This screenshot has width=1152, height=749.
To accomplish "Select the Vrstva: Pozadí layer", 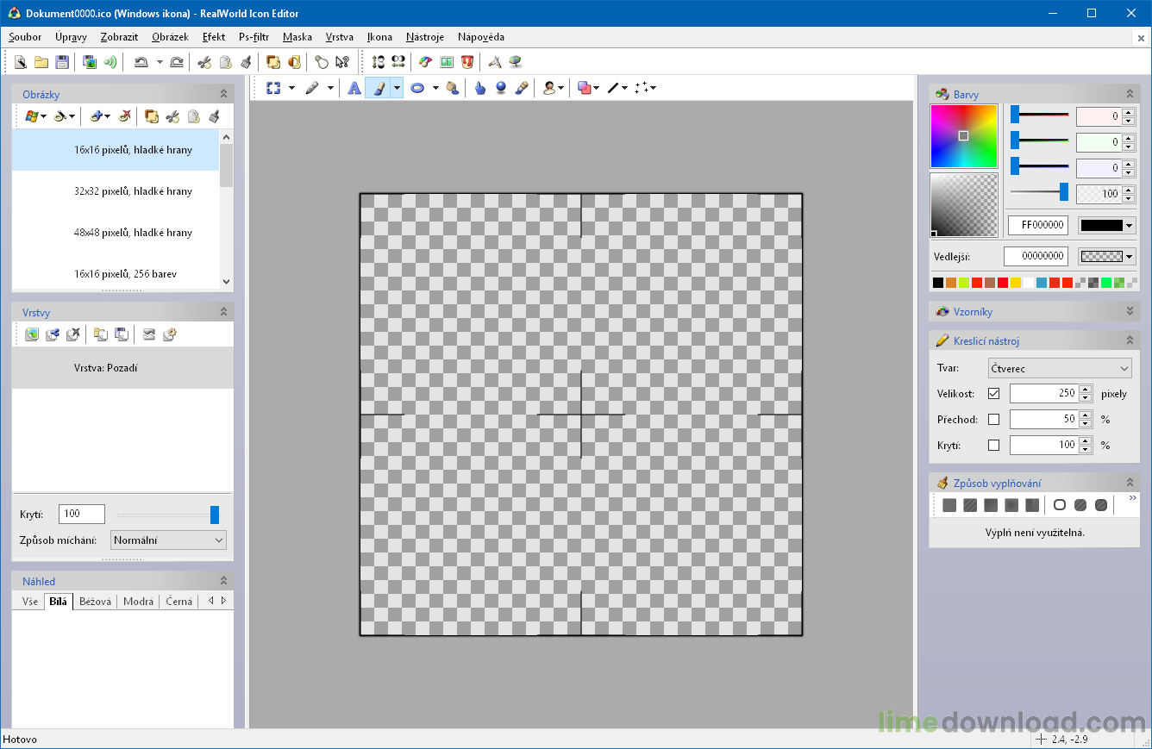I will [x=122, y=368].
